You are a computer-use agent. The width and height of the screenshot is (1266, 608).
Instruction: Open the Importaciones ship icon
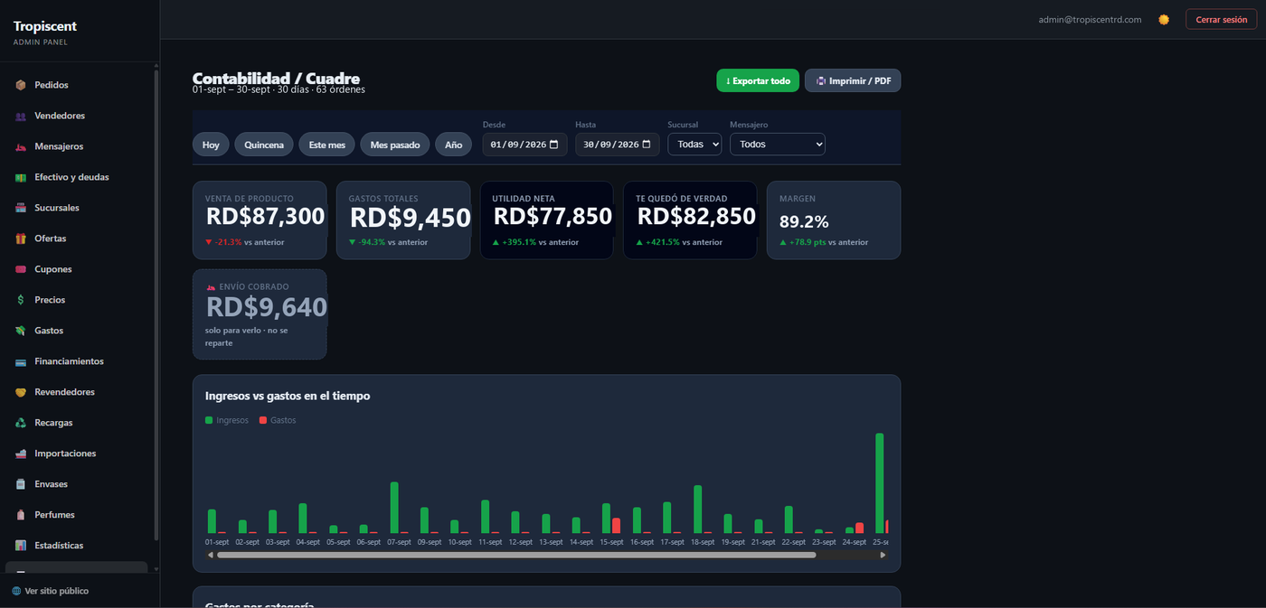coord(21,454)
